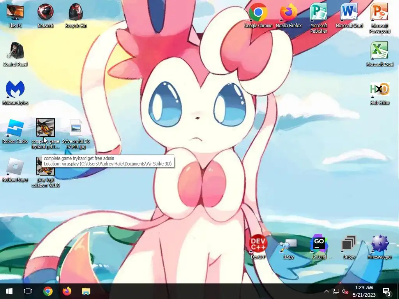The height and width of the screenshot is (299, 399).
Task: Open the clock showing 1:23 AM
Action: (x=364, y=291)
